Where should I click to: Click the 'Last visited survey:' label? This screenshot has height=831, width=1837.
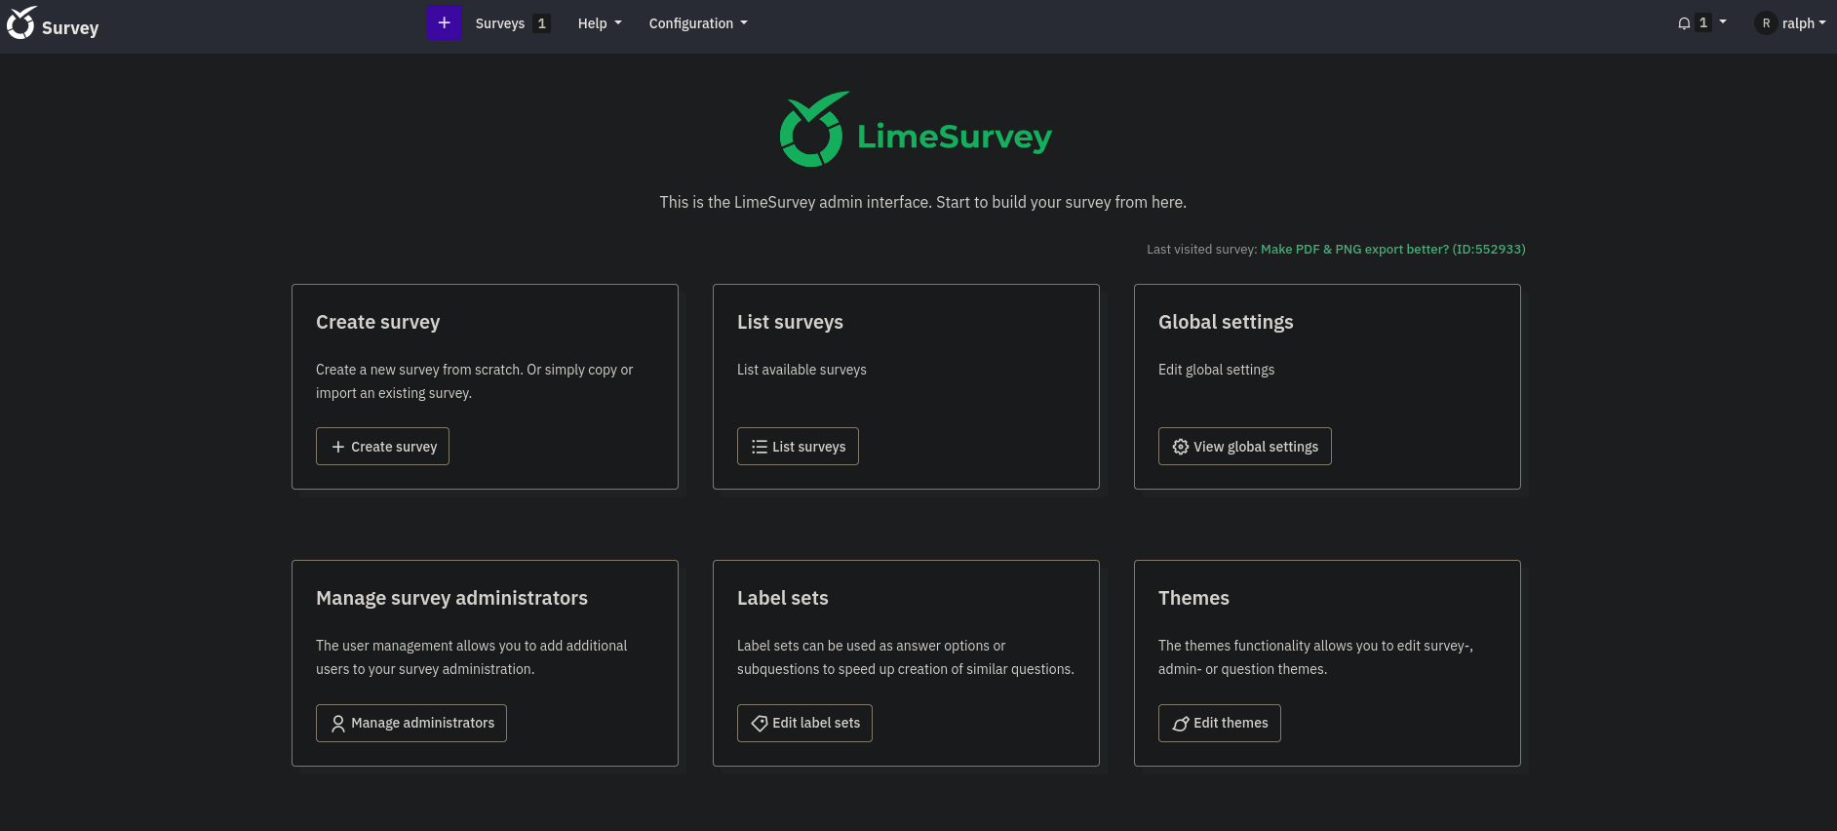pos(1201,250)
